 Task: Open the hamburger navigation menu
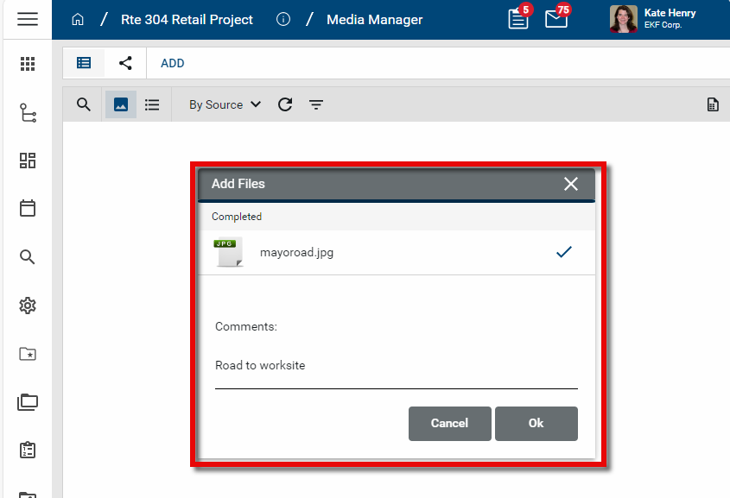click(x=27, y=19)
